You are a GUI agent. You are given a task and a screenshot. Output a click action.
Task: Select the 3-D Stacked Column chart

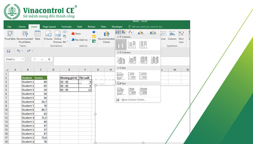[x=132, y=60]
